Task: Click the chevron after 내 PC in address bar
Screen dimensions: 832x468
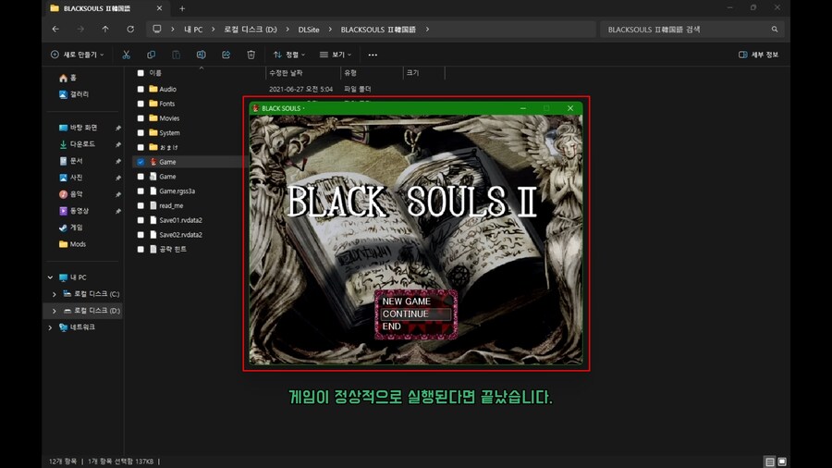Action: [x=213, y=30]
